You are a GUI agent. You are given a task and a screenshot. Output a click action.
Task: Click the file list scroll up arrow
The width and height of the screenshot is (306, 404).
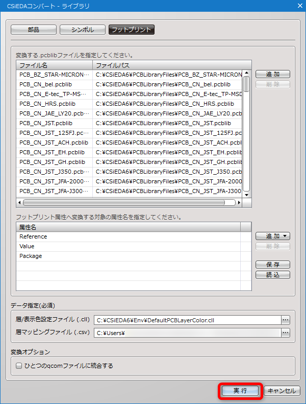[246, 73]
